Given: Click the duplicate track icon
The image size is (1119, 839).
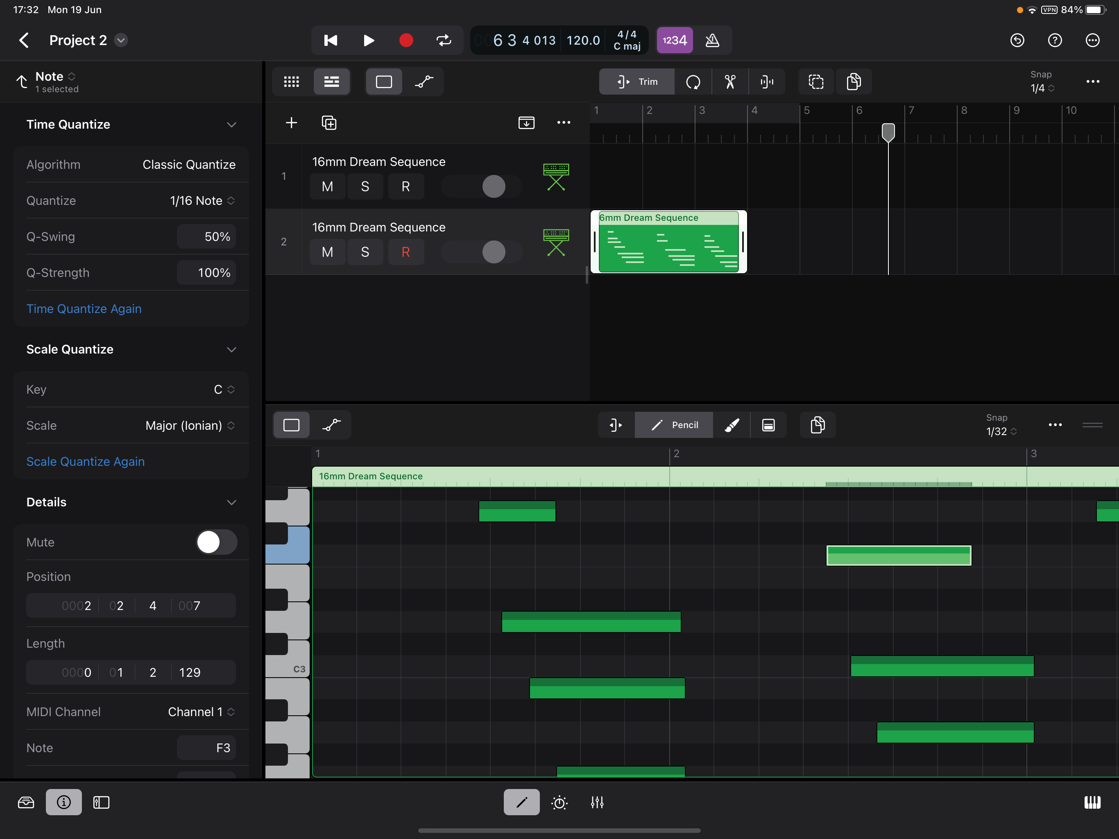Looking at the screenshot, I should pyautogui.click(x=329, y=123).
